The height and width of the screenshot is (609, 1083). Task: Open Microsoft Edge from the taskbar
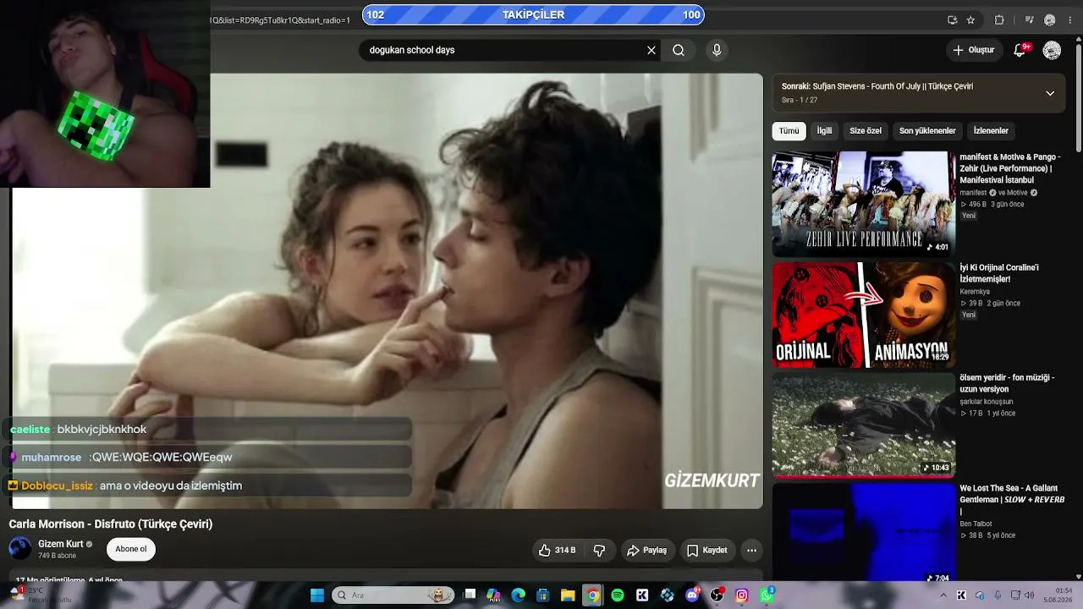click(x=518, y=595)
